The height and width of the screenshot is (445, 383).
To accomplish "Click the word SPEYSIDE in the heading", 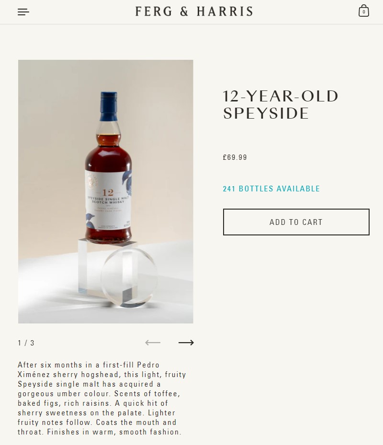I will point(266,113).
